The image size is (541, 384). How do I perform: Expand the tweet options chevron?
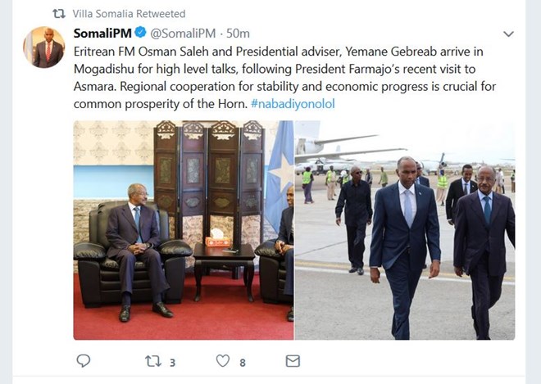(x=508, y=34)
